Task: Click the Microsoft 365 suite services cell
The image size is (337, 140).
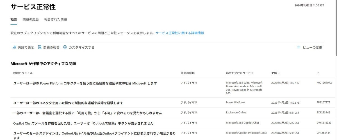Action: (x=244, y=88)
